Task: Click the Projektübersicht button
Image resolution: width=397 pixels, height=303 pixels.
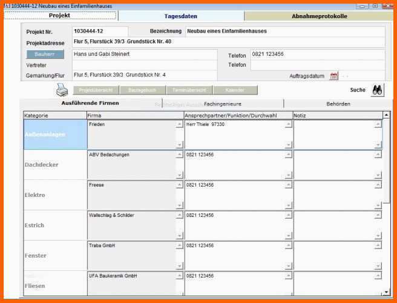Action: [96, 90]
